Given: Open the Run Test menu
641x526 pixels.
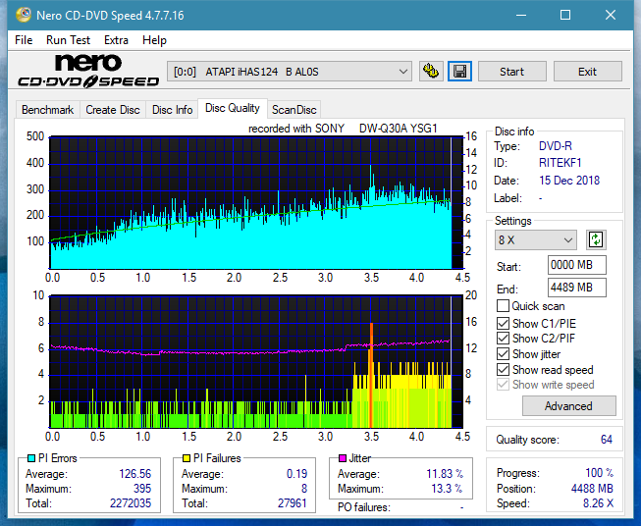Looking at the screenshot, I should click(68, 40).
